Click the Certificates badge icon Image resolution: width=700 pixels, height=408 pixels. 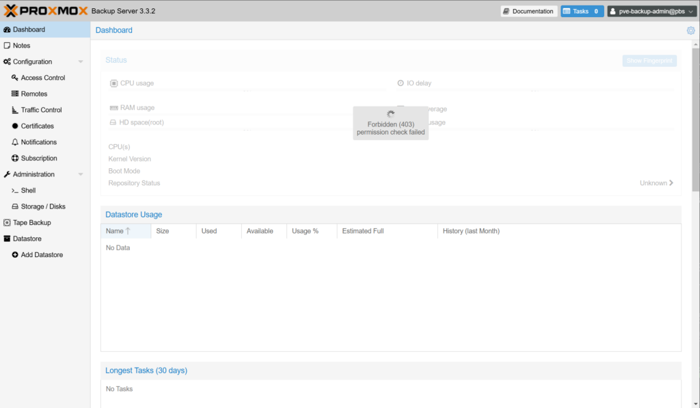click(15, 126)
